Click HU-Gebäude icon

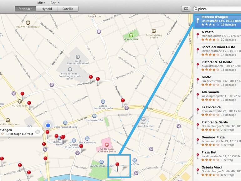point(19,101)
